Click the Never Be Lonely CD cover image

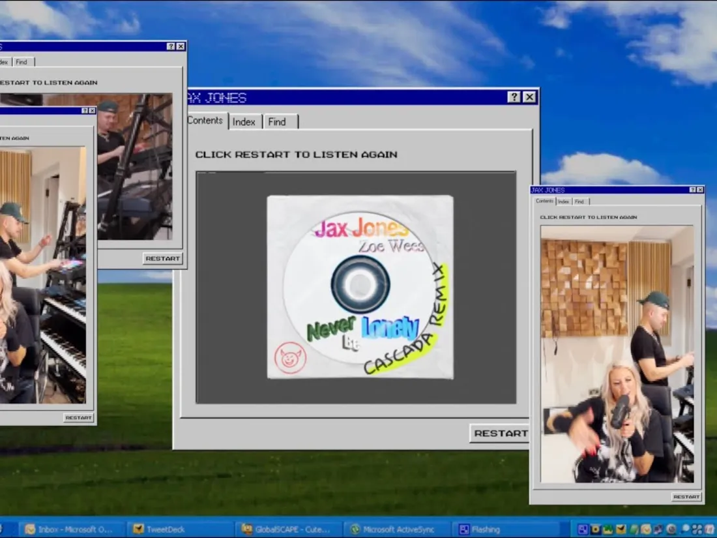[x=360, y=287]
